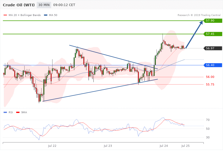Click the pink MA 20 legend swatch
This screenshot has height=151, width=223.
(x=5, y=15)
